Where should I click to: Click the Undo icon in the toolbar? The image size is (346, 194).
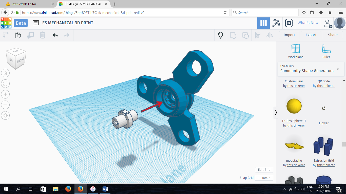pyautogui.click(x=55, y=35)
